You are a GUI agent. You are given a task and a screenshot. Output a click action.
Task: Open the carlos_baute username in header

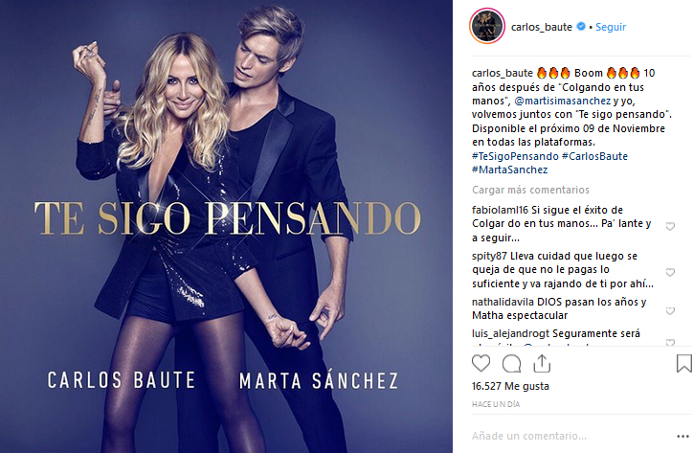pyautogui.click(x=542, y=27)
